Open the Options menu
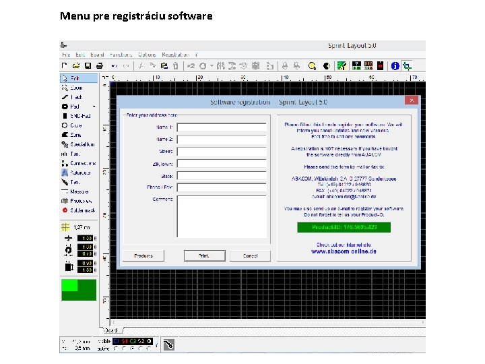Image resolution: width=485 pixels, height=364 pixels. [x=148, y=55]
